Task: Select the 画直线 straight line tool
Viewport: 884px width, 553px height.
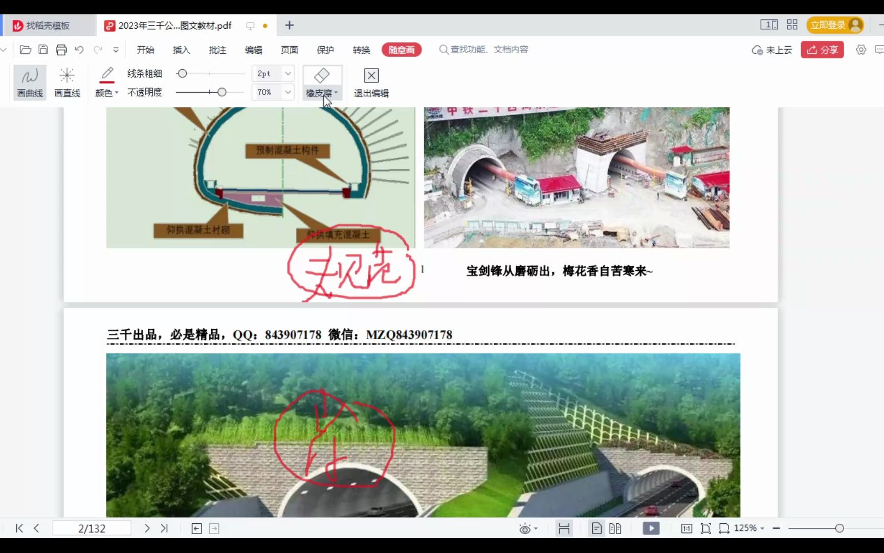Action: [x=67, y=82]
